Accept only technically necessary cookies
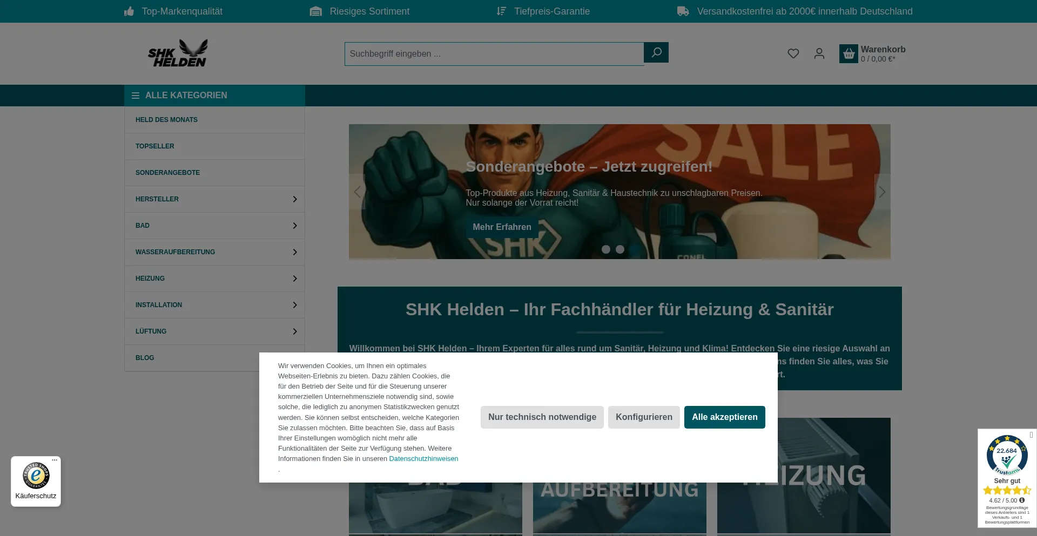Viewport: 1037px width, 536px height. point(542,417)
